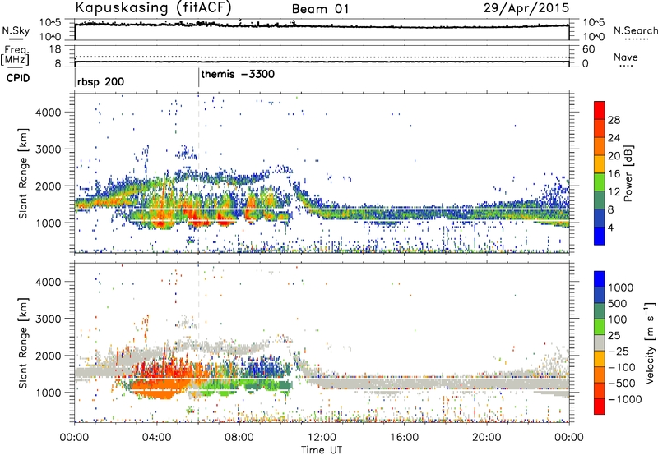Click the red top of power colorbar
658x455 pixels.
click(600, 108)
